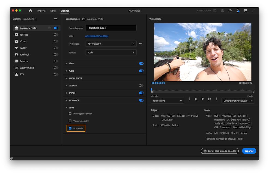Open the Formato dropdown showing H.264
Image resolution: width=269 pixels, height=174 pixels.
click(111, 52)
